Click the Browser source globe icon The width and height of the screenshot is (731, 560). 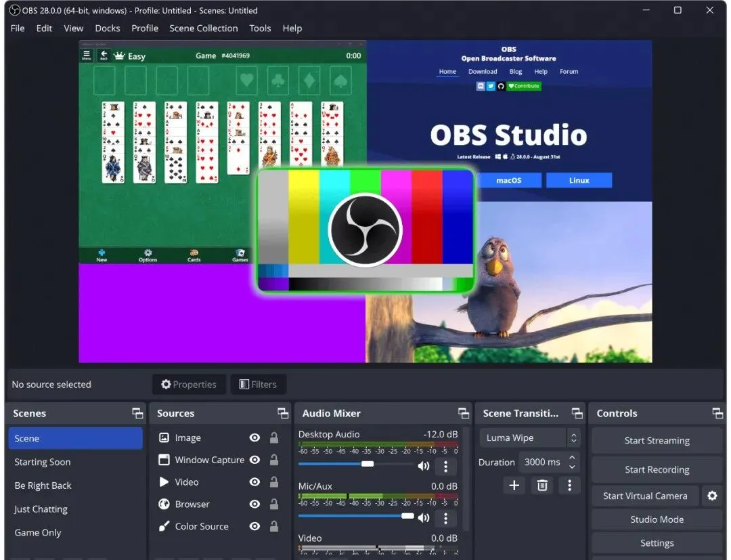coord(164,504)
